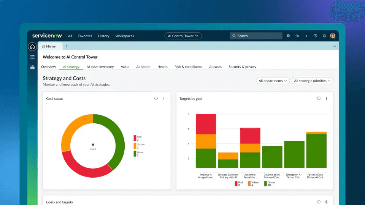Viewport: 365px width, 205px height.
Task: Open the All menu
Action: pyautogui.click(x=70, y=36)
